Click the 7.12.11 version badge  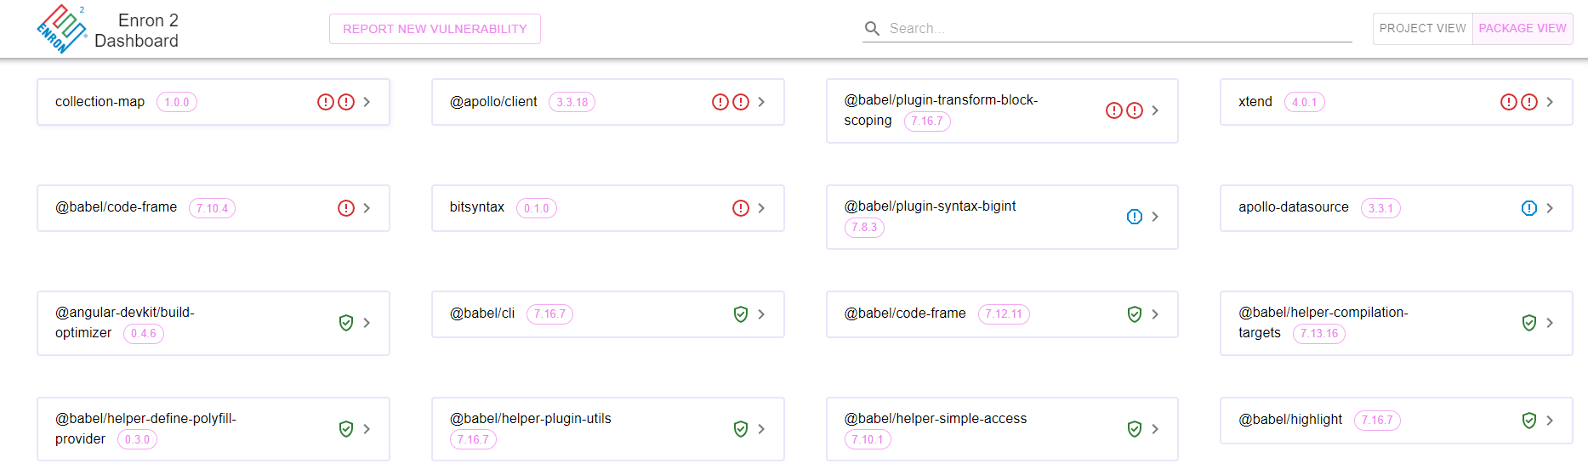1004,314
